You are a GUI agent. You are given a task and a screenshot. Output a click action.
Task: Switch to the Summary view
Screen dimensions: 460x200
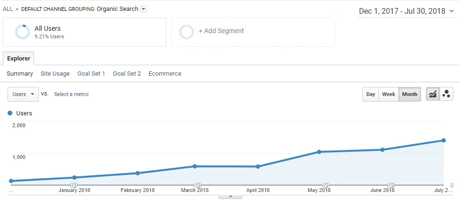pyautogui.click(x=19, y=74)
